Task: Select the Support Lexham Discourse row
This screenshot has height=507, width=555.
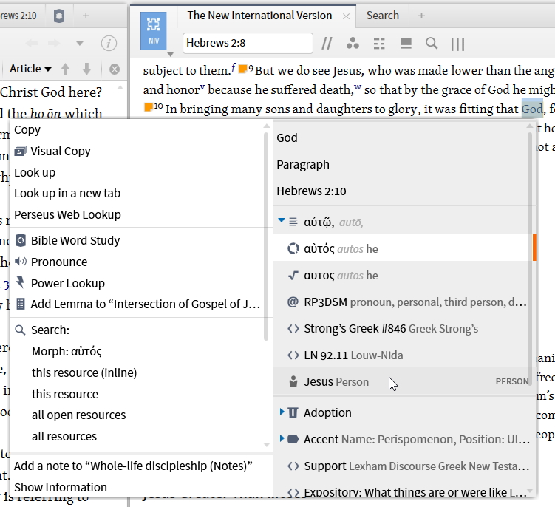Action: 402,466
